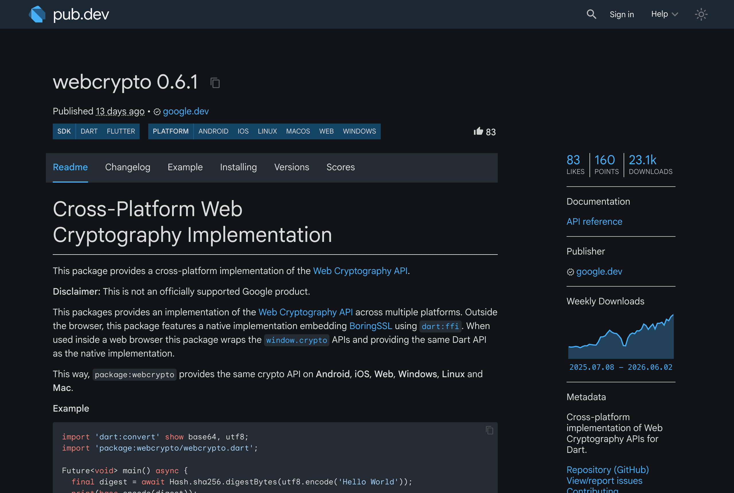
Task: Filter by the MACOS platform tag
Action: (298, 131)
